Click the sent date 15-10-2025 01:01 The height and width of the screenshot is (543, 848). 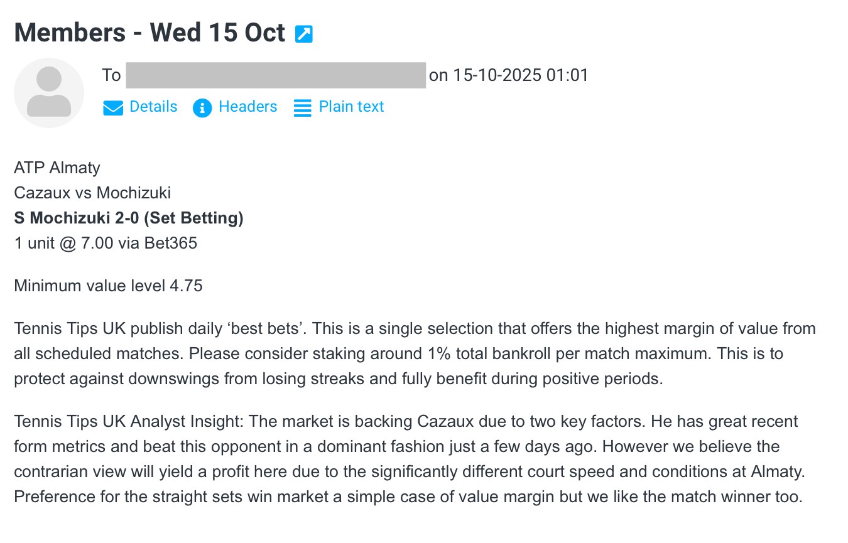(x=521, y=75)
